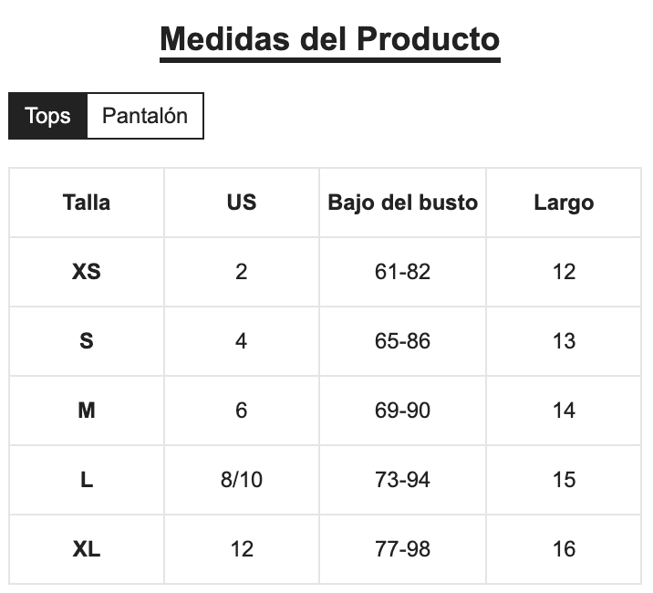This screenshot has width=653, height=593.
Task: Click the Bajo del busto header
Action: click(x=403, y=203)
